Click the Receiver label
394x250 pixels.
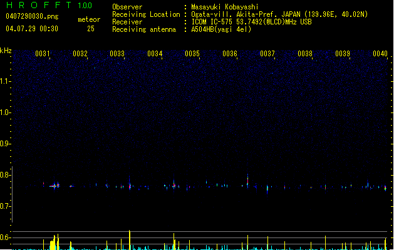pyautogui.click(x=127, y=22)
